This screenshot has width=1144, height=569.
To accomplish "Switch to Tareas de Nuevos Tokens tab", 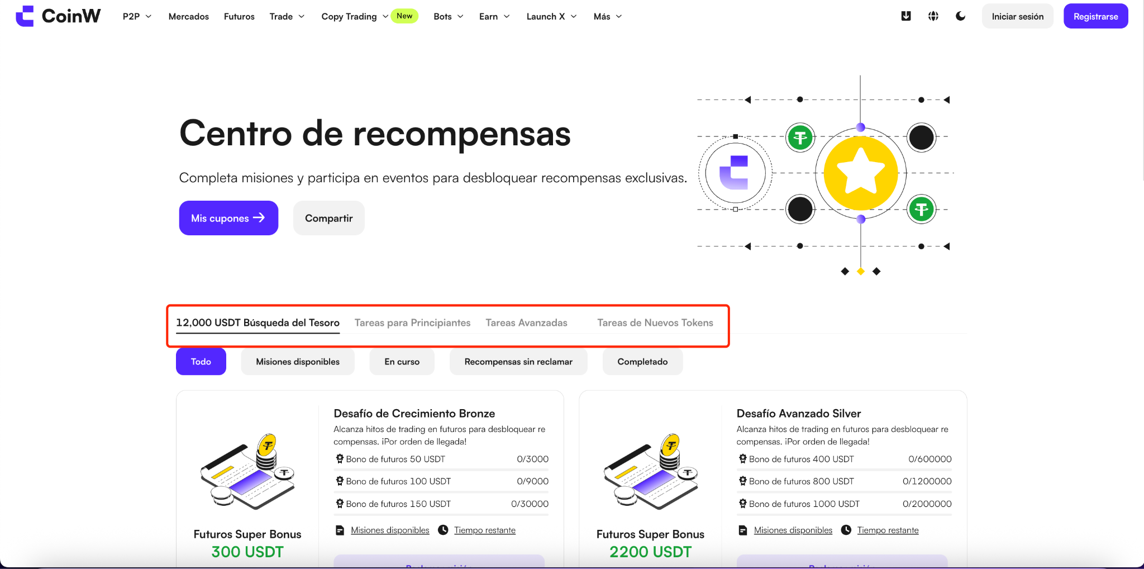I will 655,323.
